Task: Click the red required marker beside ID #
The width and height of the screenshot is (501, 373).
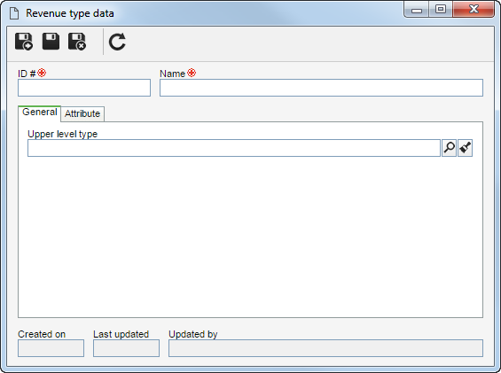Action: point(42,73)
